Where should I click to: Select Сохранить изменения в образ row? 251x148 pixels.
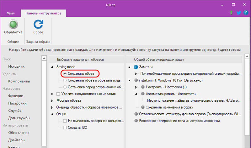[x=169, y=107]
